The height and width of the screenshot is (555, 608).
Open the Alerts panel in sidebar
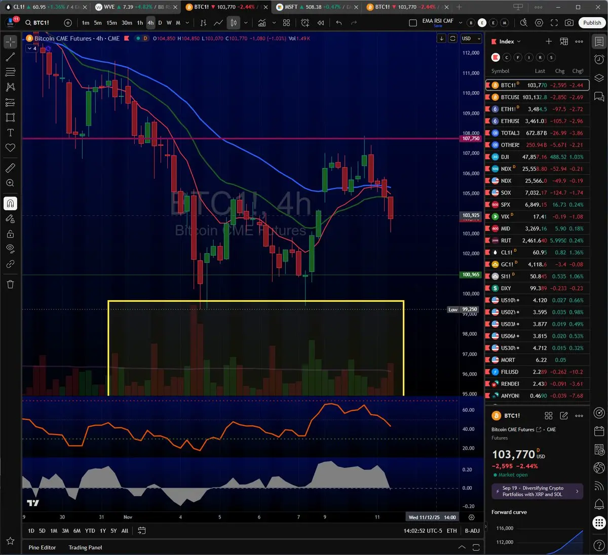(x=599, y=60)
